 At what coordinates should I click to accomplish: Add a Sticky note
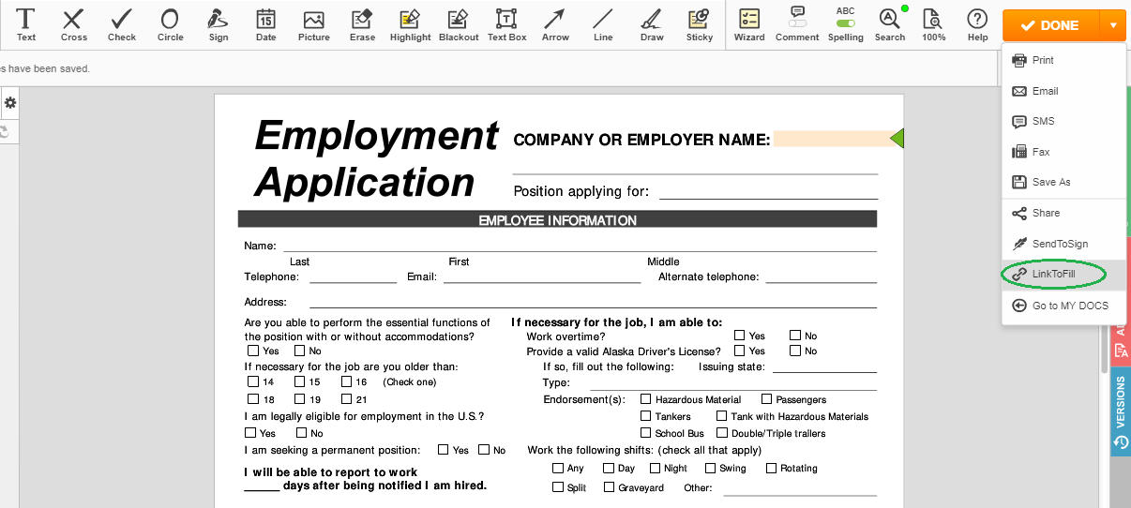pyautogui.click(x=700, y=25)
